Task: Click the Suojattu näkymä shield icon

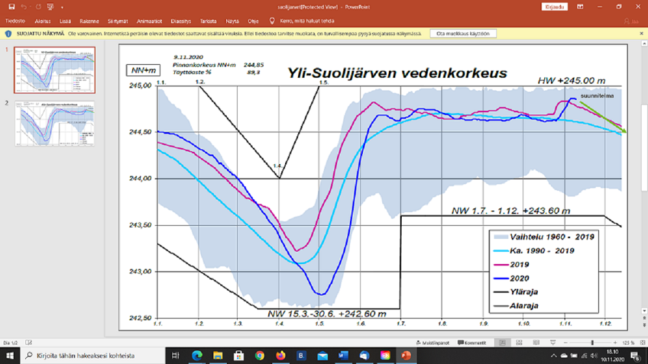Action: coord(8,34)
